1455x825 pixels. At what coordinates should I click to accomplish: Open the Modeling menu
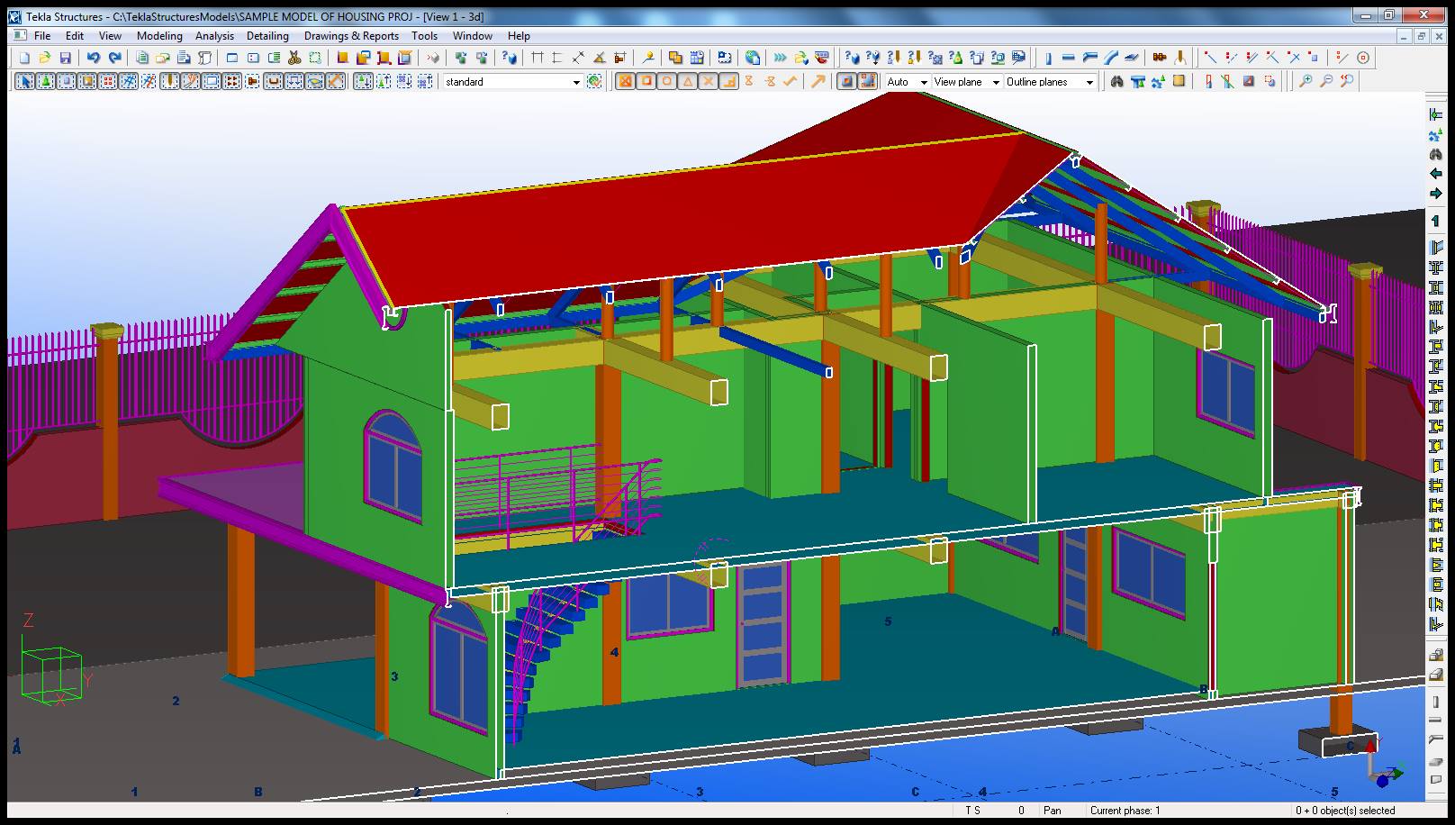(x=159, y=36)
